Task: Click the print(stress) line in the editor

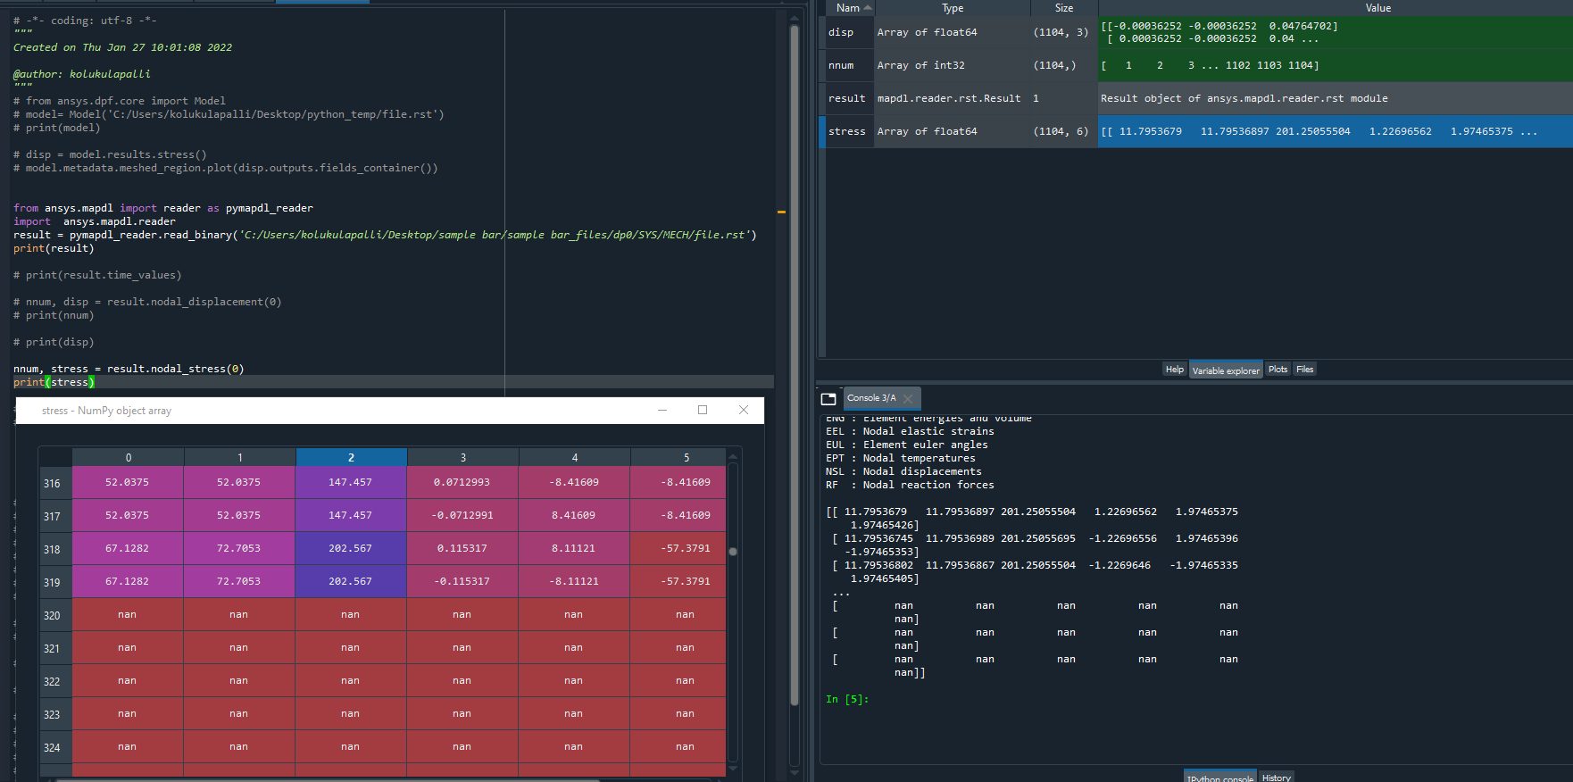Action: 54,382
